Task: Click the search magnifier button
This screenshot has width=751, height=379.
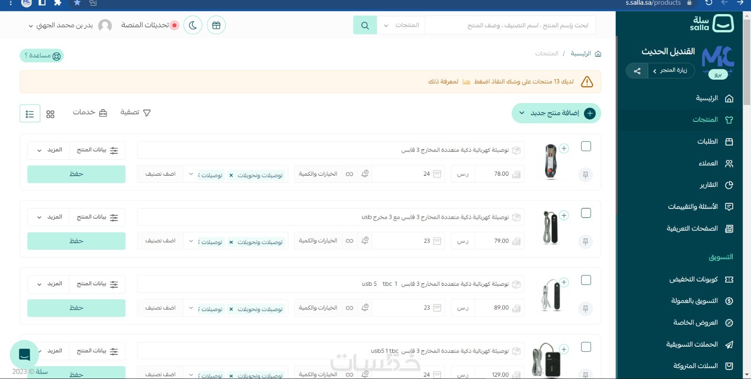Action: click(365, 25)
